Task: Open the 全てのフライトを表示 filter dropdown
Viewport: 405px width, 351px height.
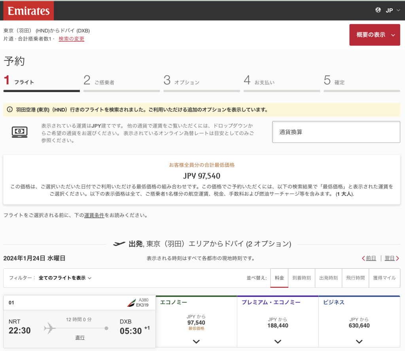Action: click(65, 278)
